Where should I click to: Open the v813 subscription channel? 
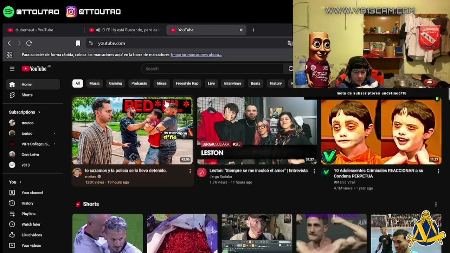tap(33, 165)
